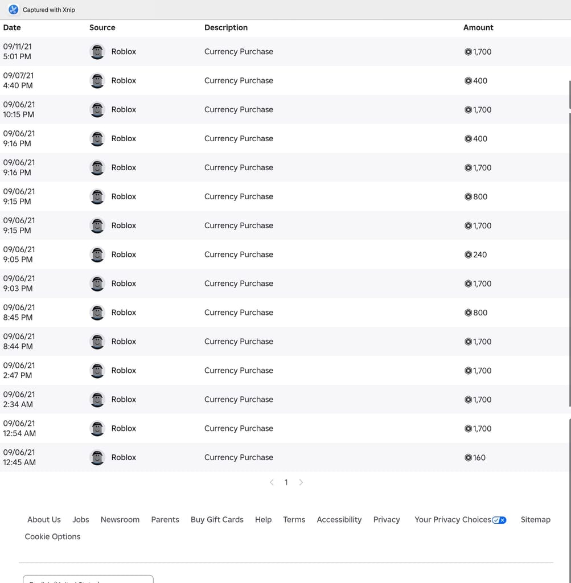Open the Jobs footer link
This screenshot has width=571, height=583.
[81, 519]
